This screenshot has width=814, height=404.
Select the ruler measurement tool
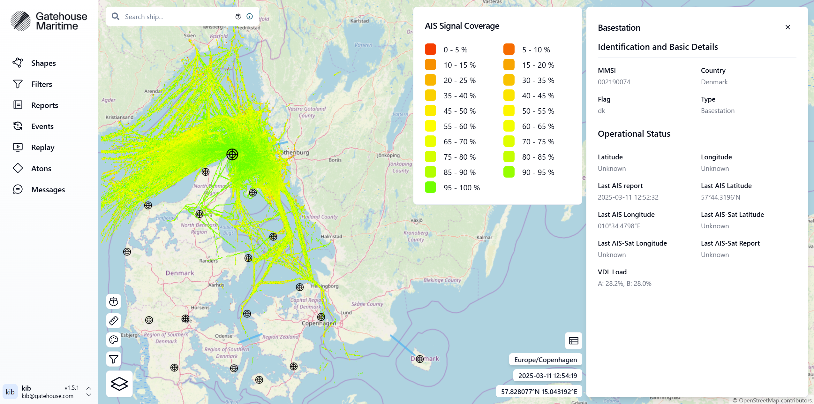(x=114, y=320)
